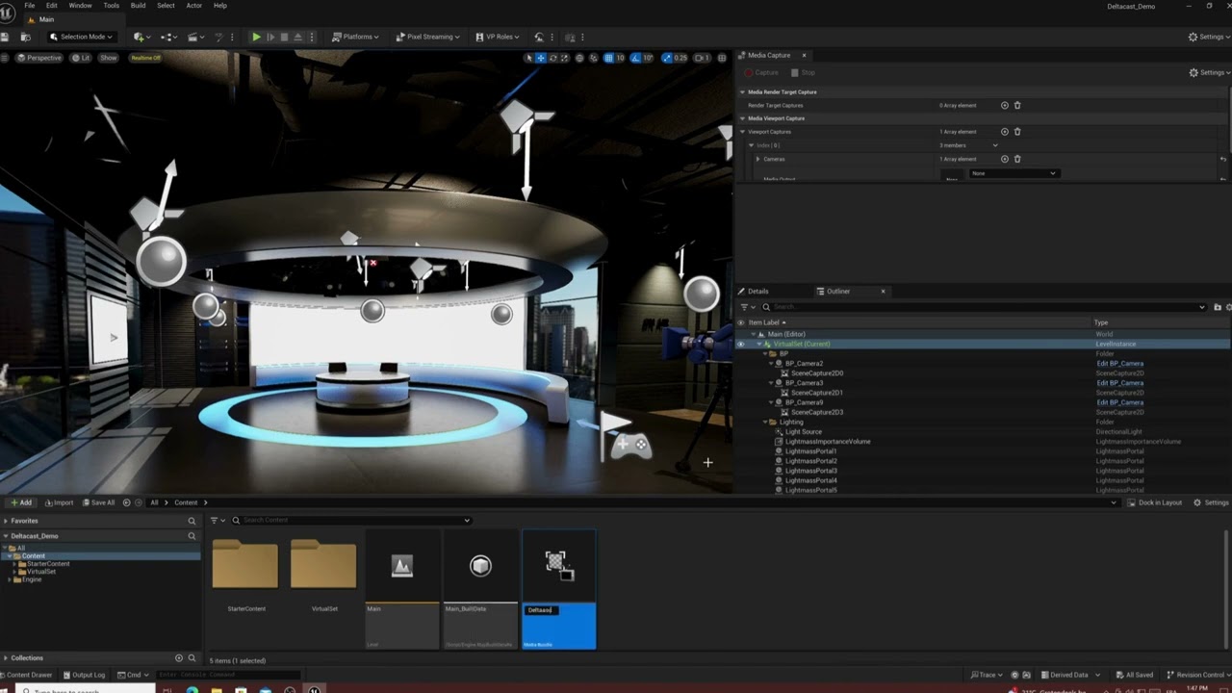Open the Selection Mode dropdown

82,37
